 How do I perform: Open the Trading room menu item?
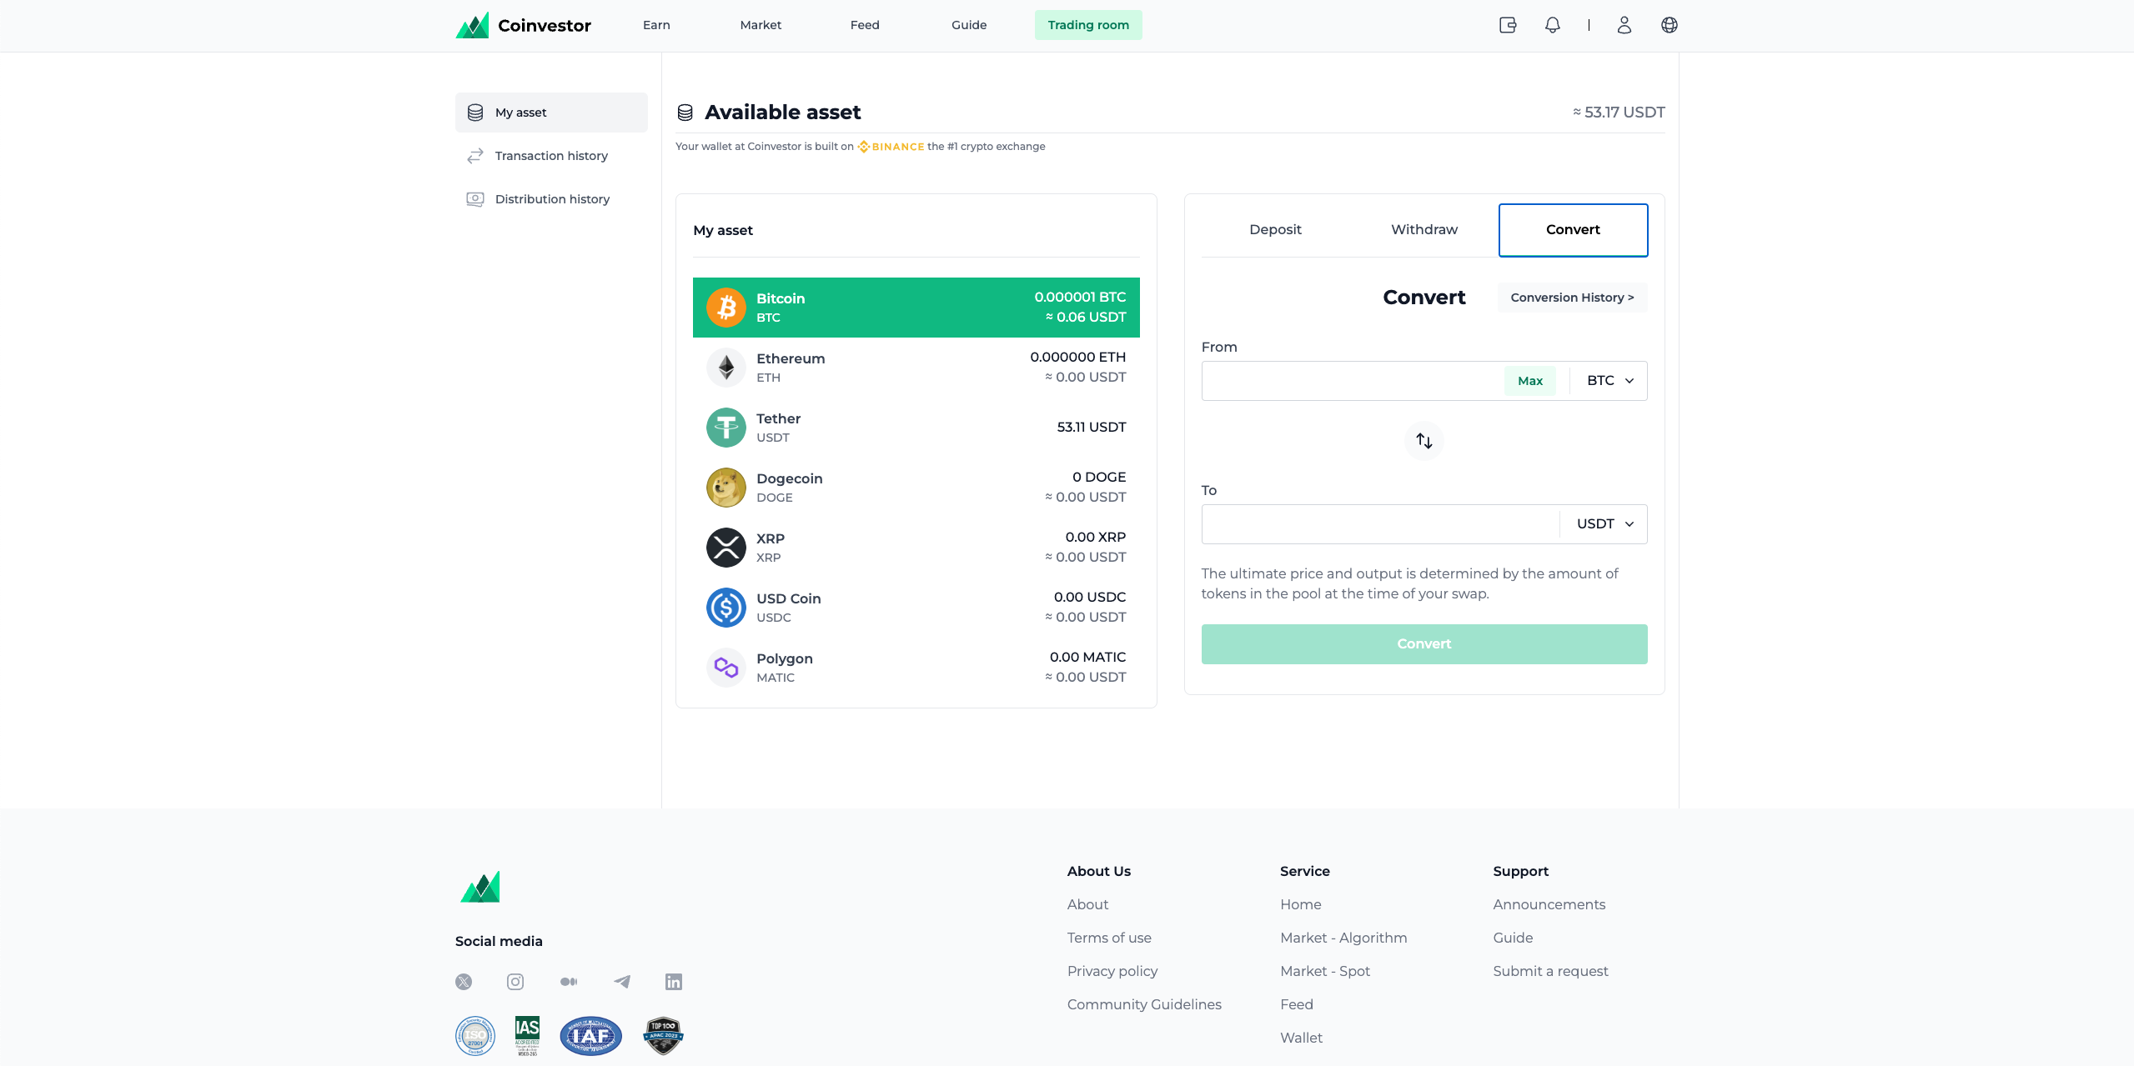(1088, 25)
